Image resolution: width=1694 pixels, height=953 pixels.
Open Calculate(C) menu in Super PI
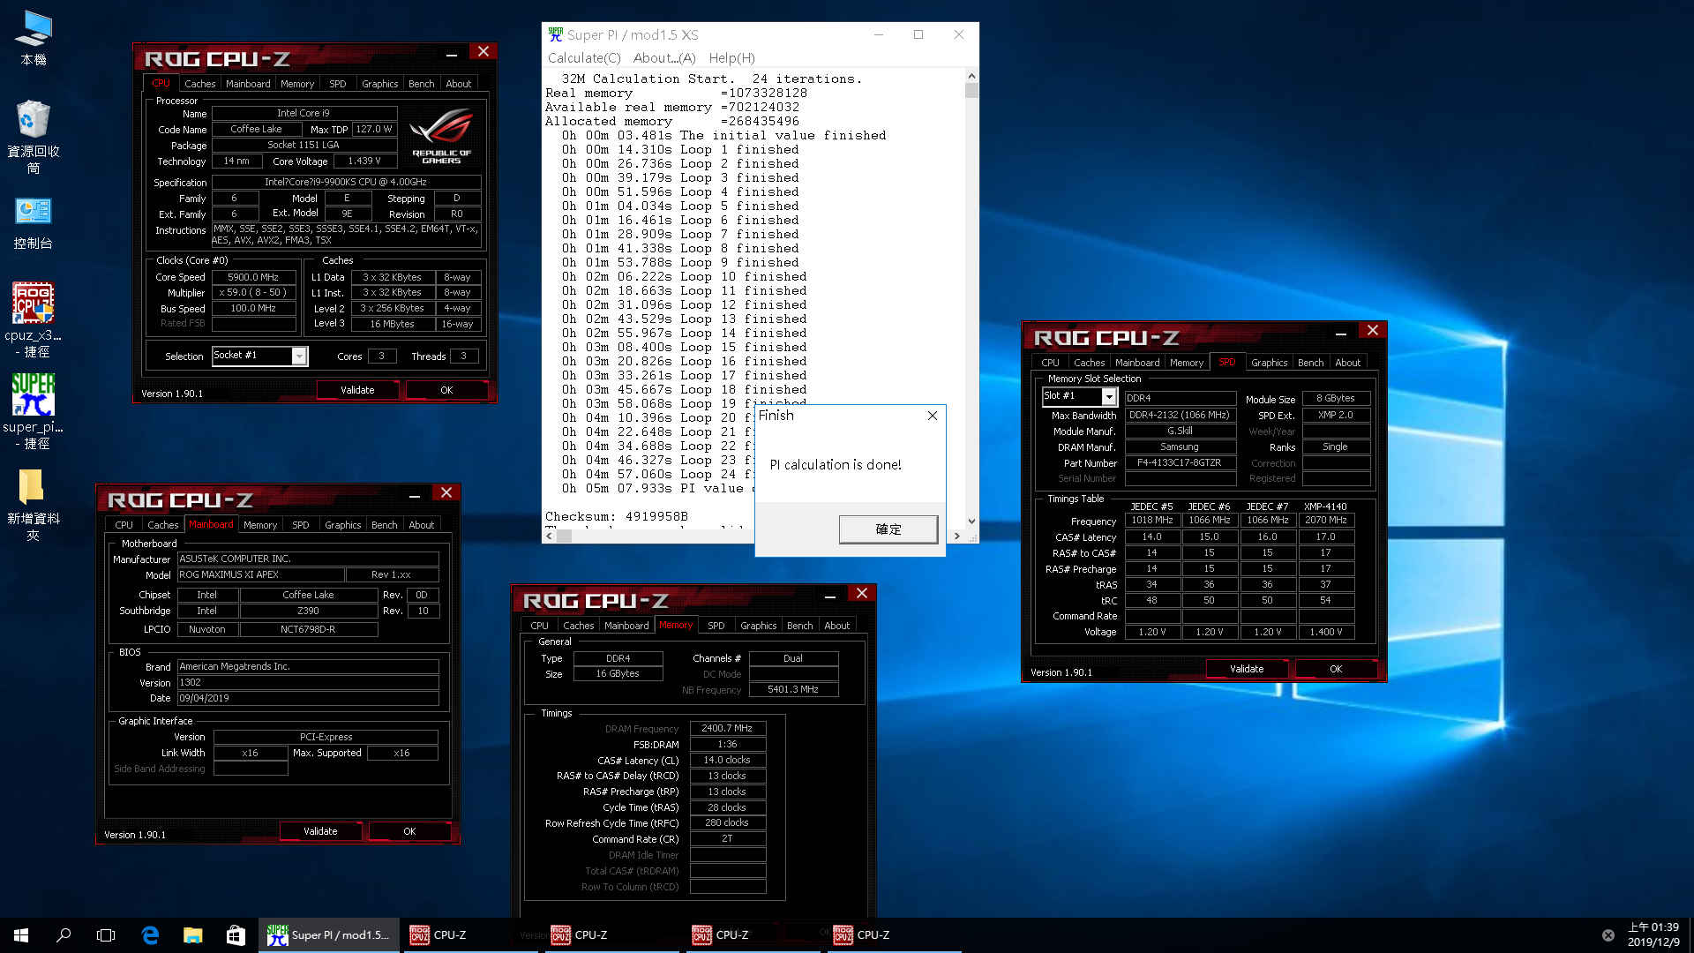tap(584, 58)
